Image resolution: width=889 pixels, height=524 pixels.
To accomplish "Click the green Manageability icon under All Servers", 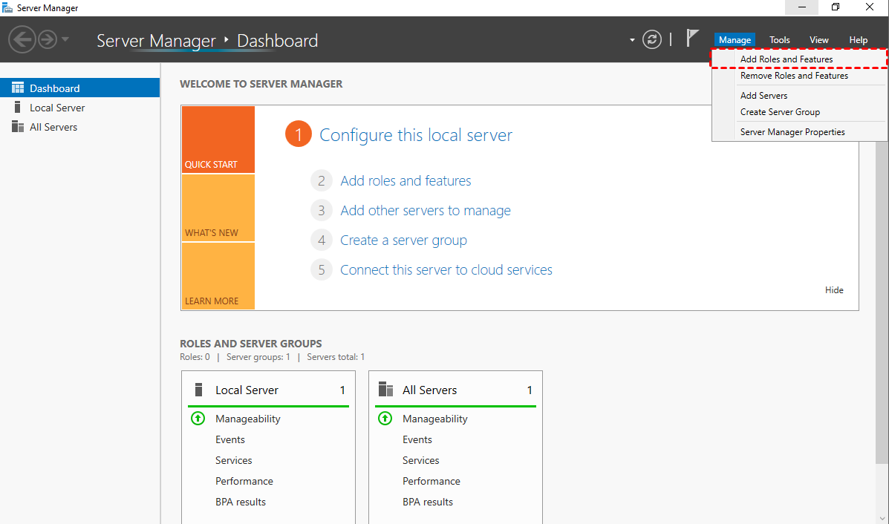I will pos(385,419).
